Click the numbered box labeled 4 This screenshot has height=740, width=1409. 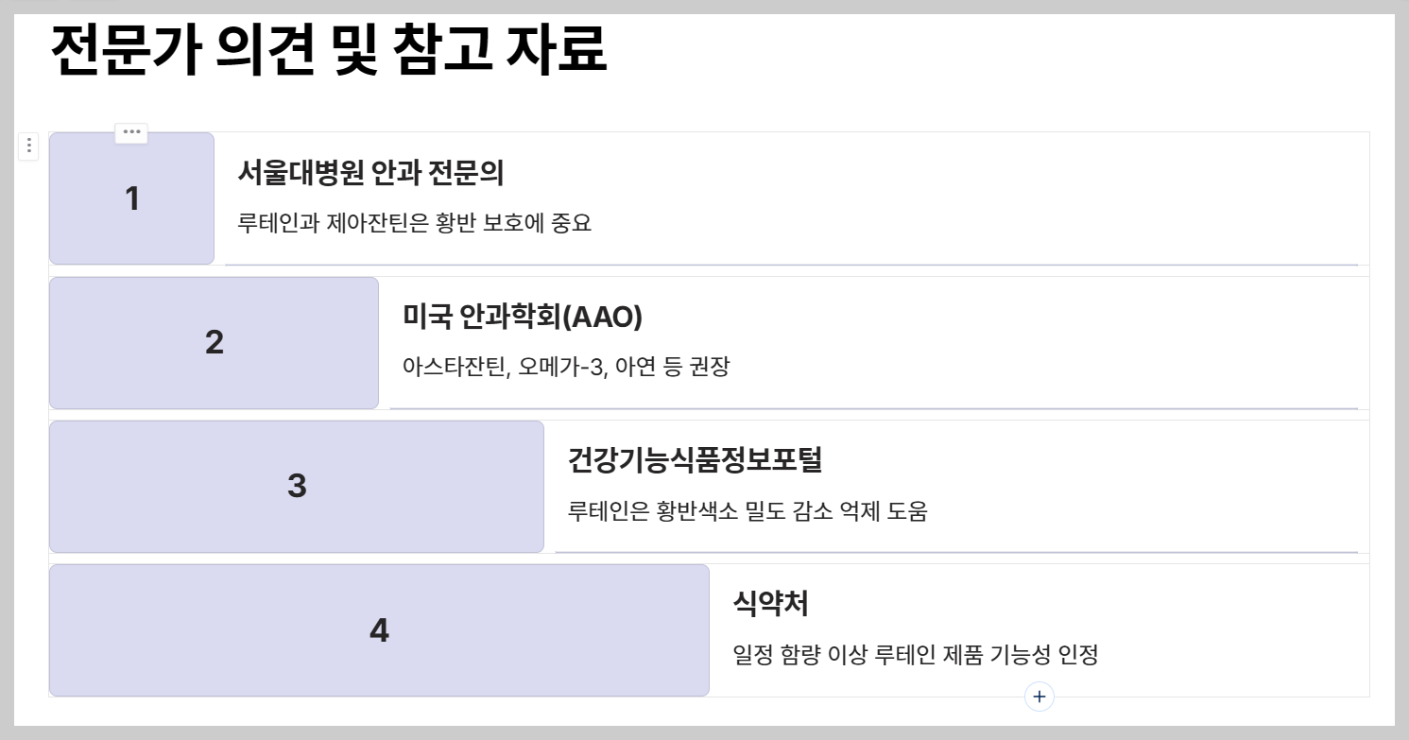[x=379, y=630]
